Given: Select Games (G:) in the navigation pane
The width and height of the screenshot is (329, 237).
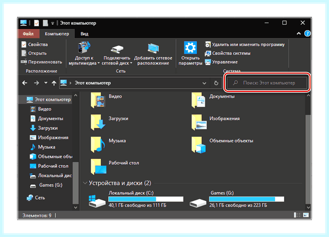Looking at the screenshot, I should [x=46, y=185].
